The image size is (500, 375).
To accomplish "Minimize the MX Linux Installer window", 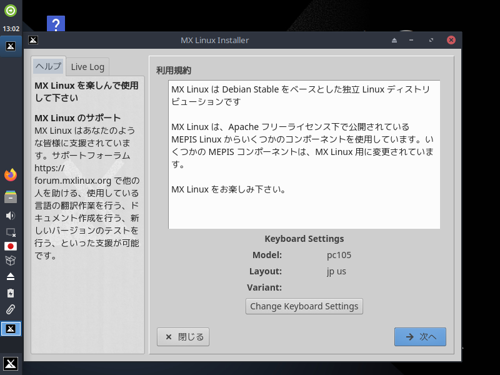I will coord(411,40).
